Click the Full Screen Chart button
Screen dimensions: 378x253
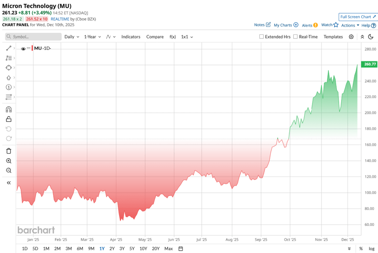tap(358, 17)
